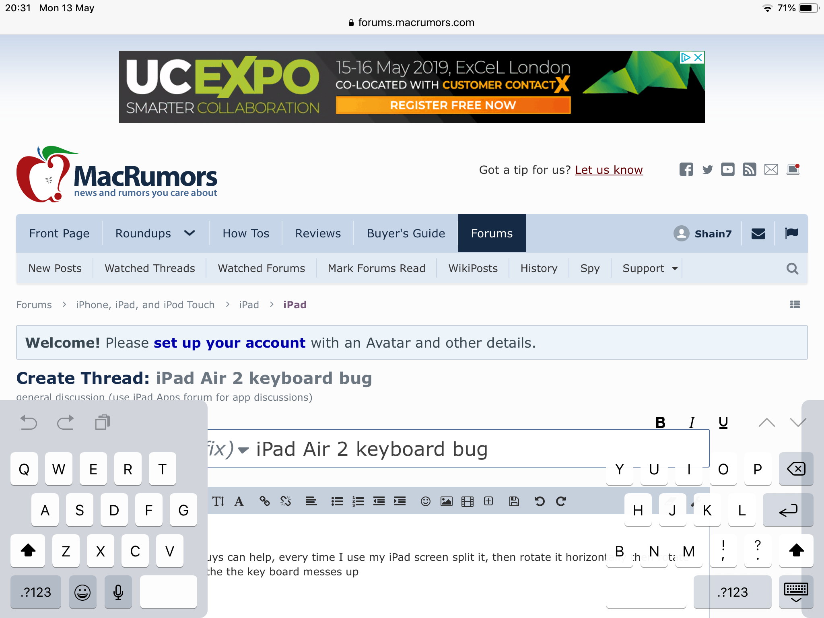
Task: Open Shain7 account menu
Action: (702, 233)
